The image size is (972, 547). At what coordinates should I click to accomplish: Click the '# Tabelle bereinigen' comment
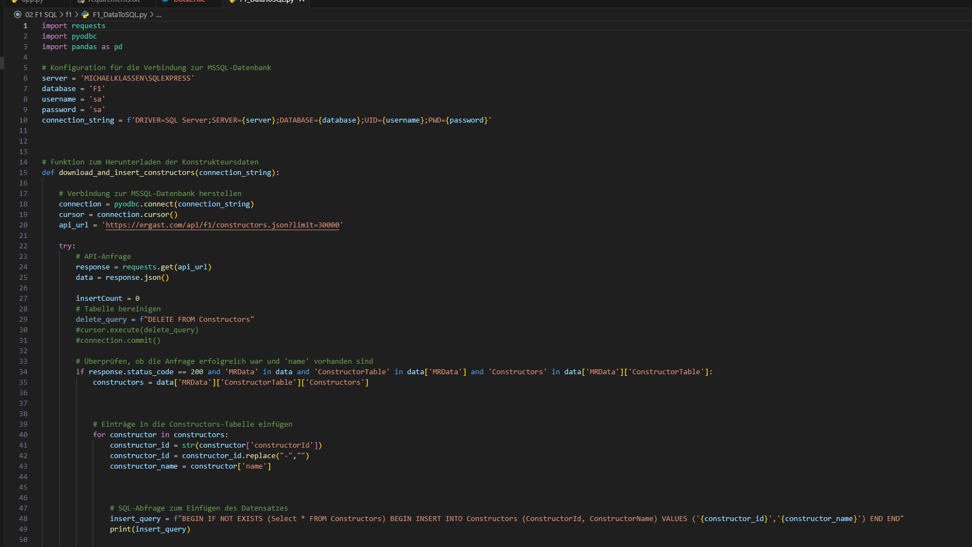point(118,309)
